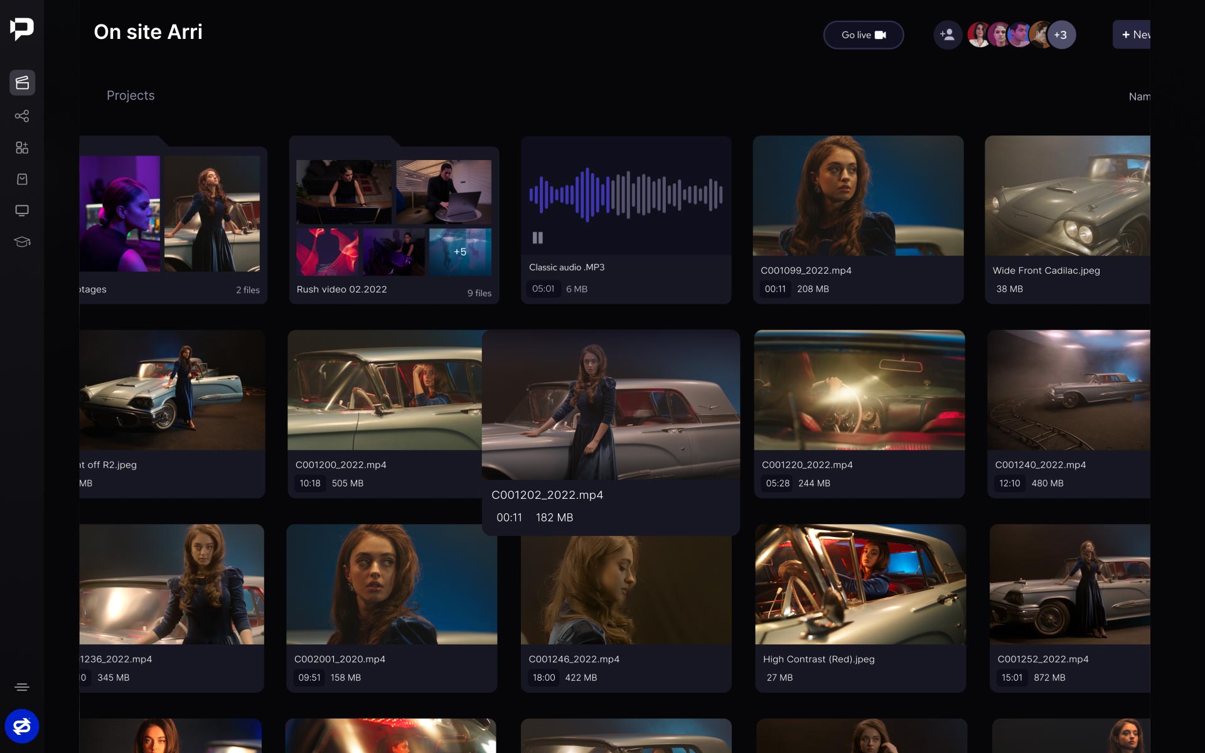This screenshot has width=1205, height=753.
Task: Open C001246_2022.mp4 thumbnail
Action: click(626, 590)
